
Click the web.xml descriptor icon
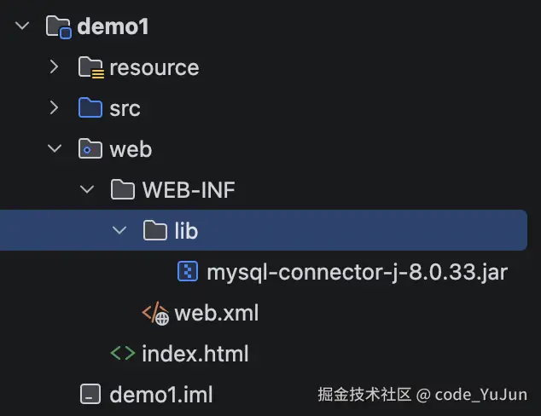pos(155,313)
